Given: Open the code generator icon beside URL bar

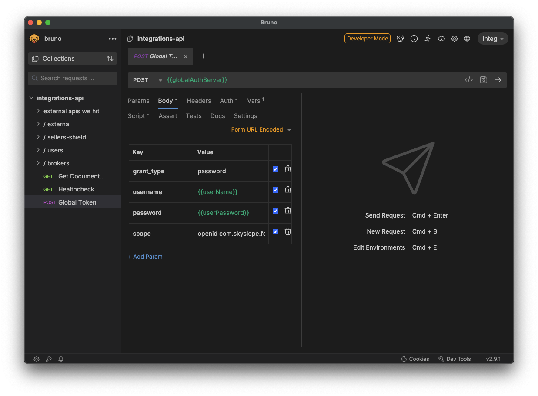Looking at the screenshot, I should point(468,80).
